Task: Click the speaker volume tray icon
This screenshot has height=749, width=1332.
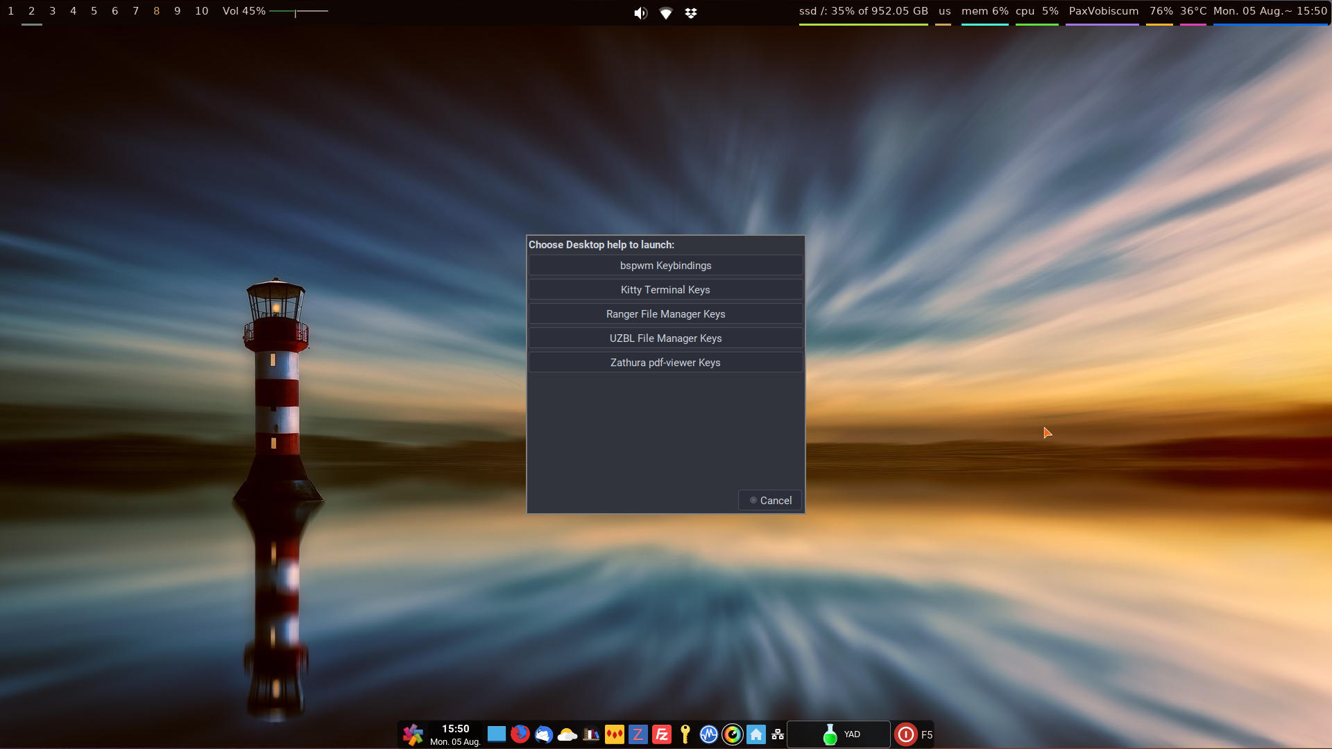Action: click(x=640, y=13)
